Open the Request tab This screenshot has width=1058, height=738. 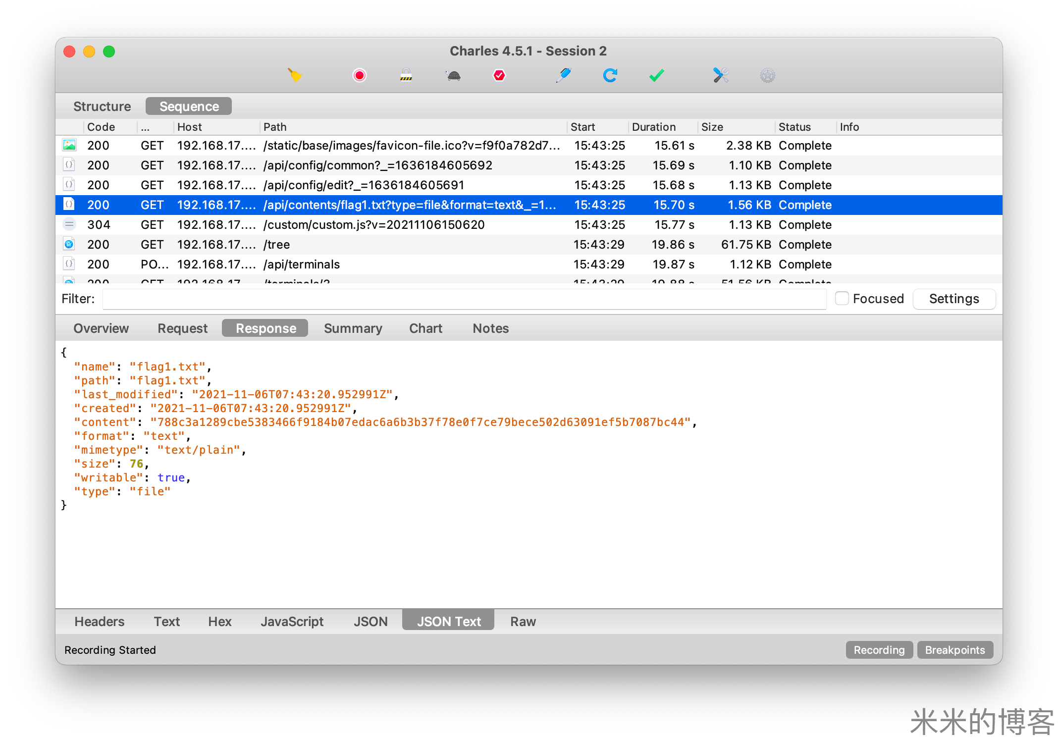coord(182,328)
